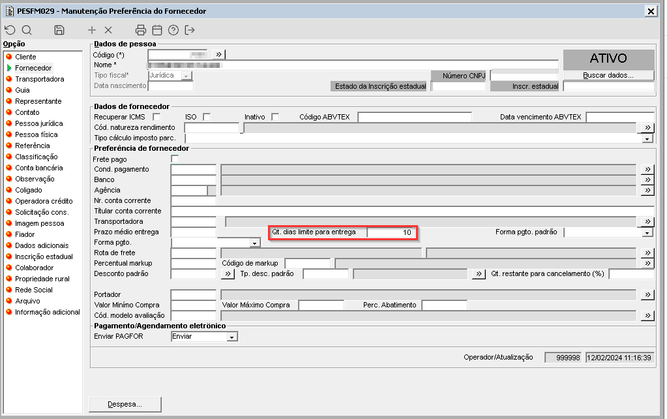Open help question mark icon
Image resolution: width=667 pixels, height=419 pixels.
pos(173,30)
